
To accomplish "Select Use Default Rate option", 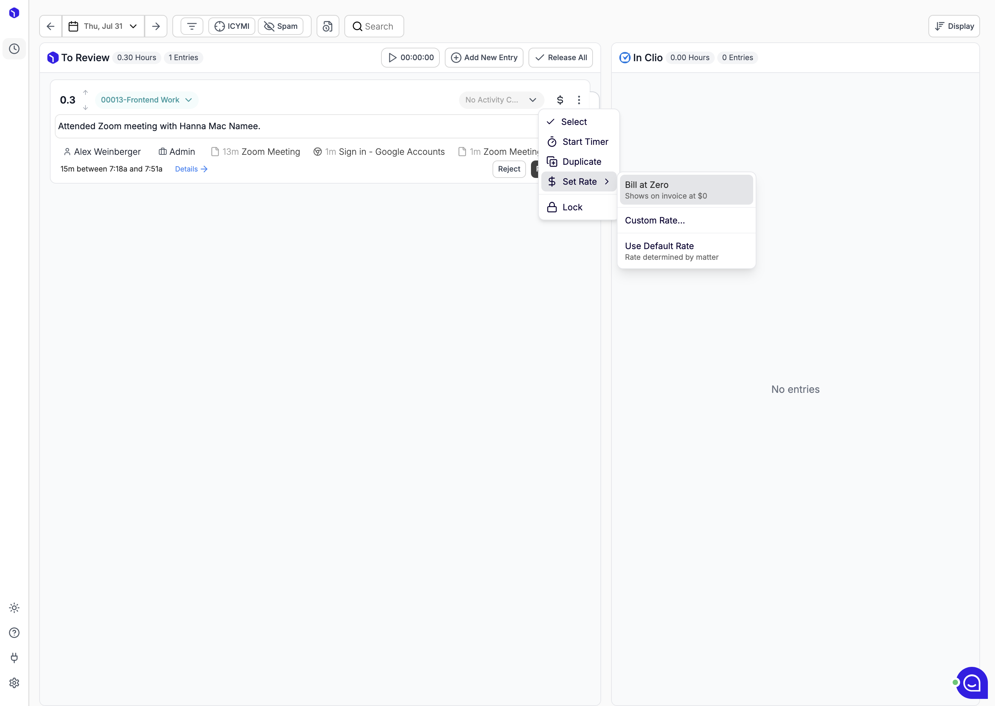I will point(686,251).
